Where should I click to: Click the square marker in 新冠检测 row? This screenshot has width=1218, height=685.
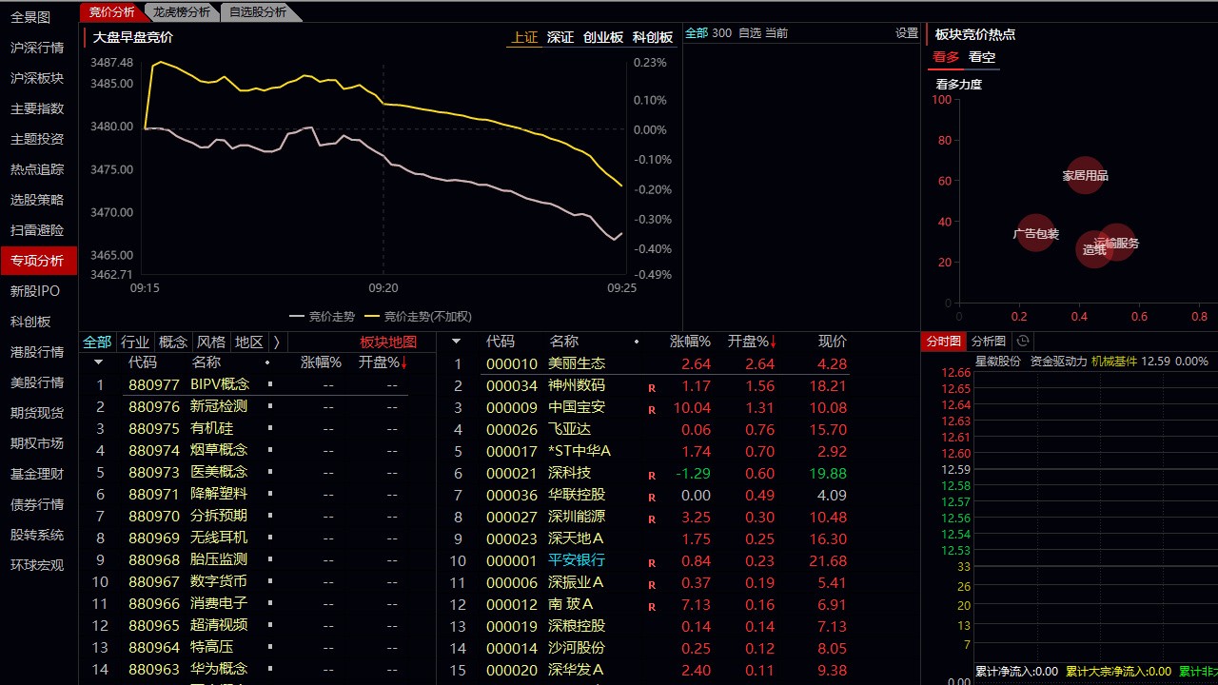pos(270,406)
